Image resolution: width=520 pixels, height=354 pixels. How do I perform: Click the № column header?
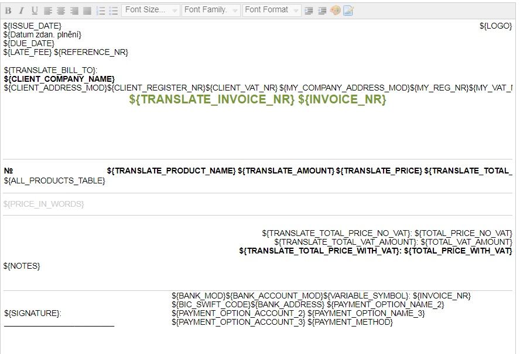pyautogui.click(x=8, y=171)
